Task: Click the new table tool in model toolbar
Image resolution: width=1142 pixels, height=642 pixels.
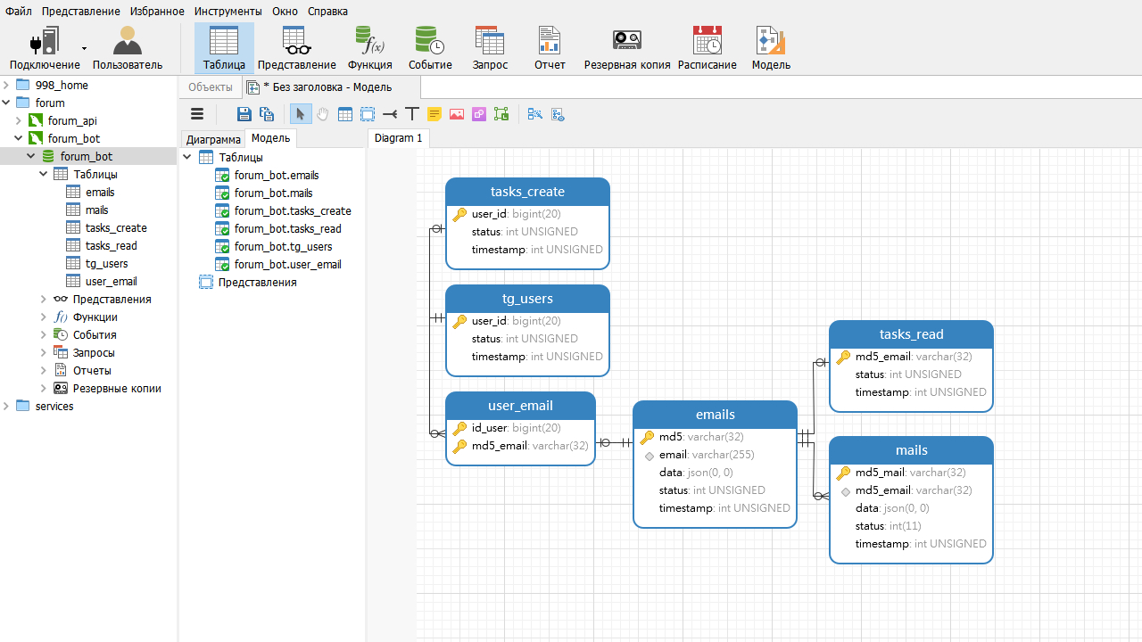Action: tap(345, 114)
